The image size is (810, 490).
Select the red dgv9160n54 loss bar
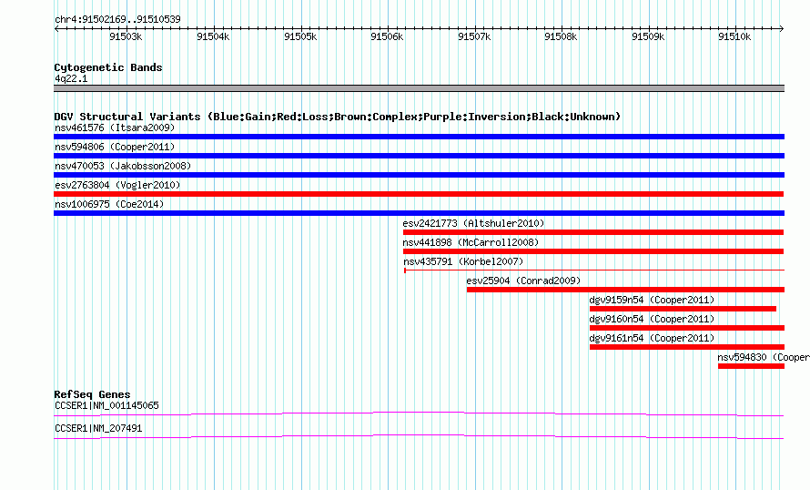(687, 328)
